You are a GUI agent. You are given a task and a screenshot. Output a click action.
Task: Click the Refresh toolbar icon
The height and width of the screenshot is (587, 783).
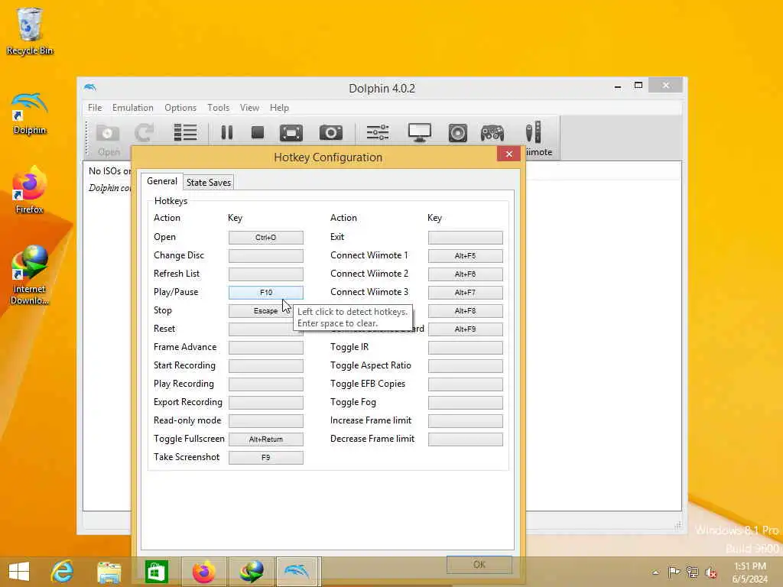(145, 133)
